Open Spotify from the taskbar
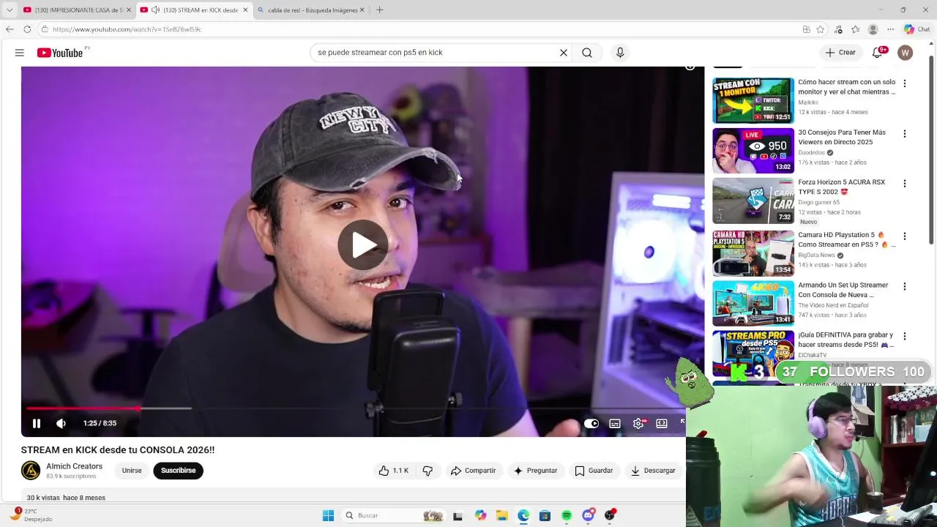The height and width of the screenshot is (527, 937). click(567, 515)
